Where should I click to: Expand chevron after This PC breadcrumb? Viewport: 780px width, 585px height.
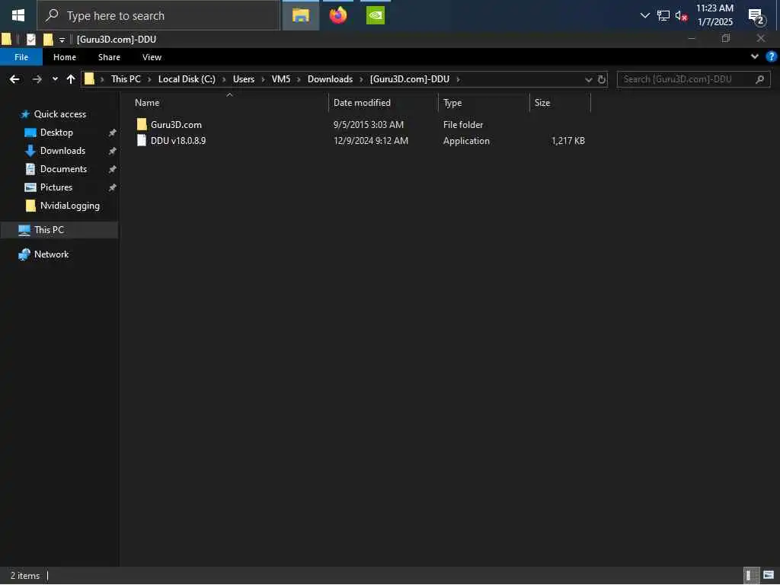[x=149, y=79]
